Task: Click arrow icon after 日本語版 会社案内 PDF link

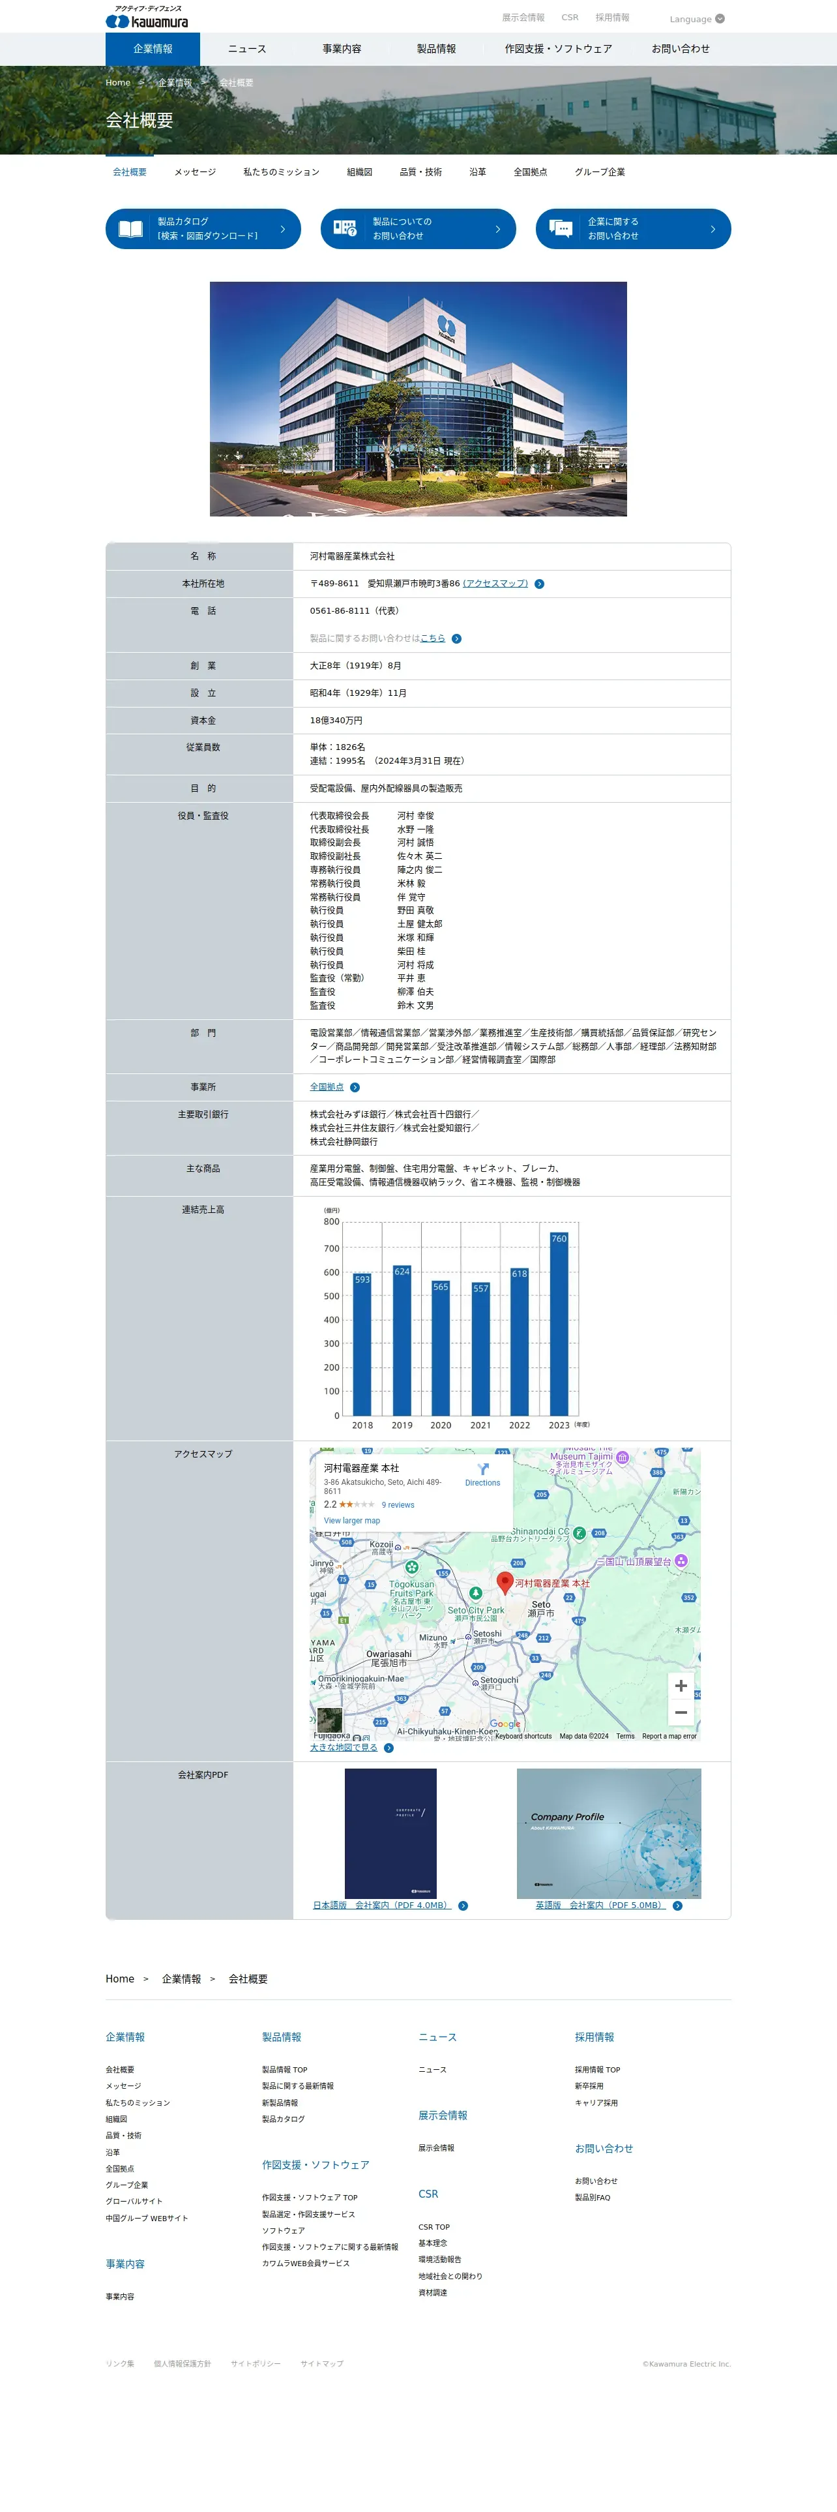Action: 463,1906
